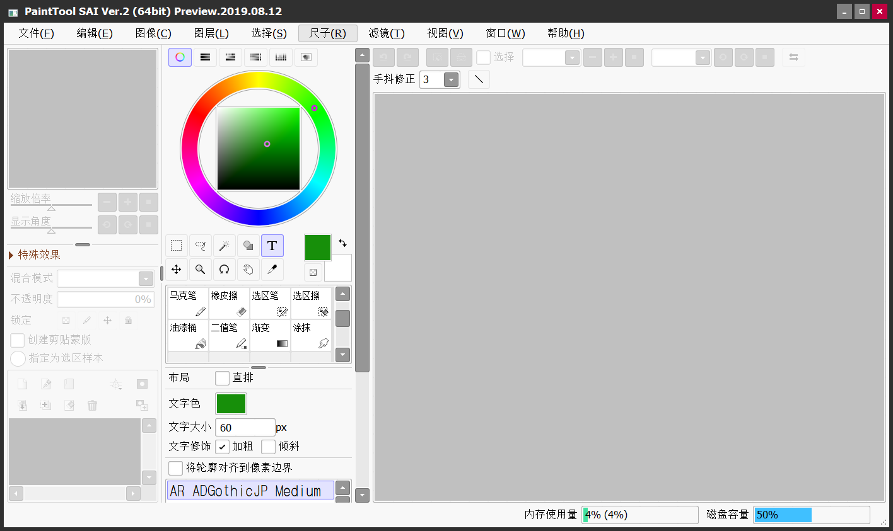Click the straight line stroke icon
Viewport: 893px width, 531px height.
(x=479, y=79)
